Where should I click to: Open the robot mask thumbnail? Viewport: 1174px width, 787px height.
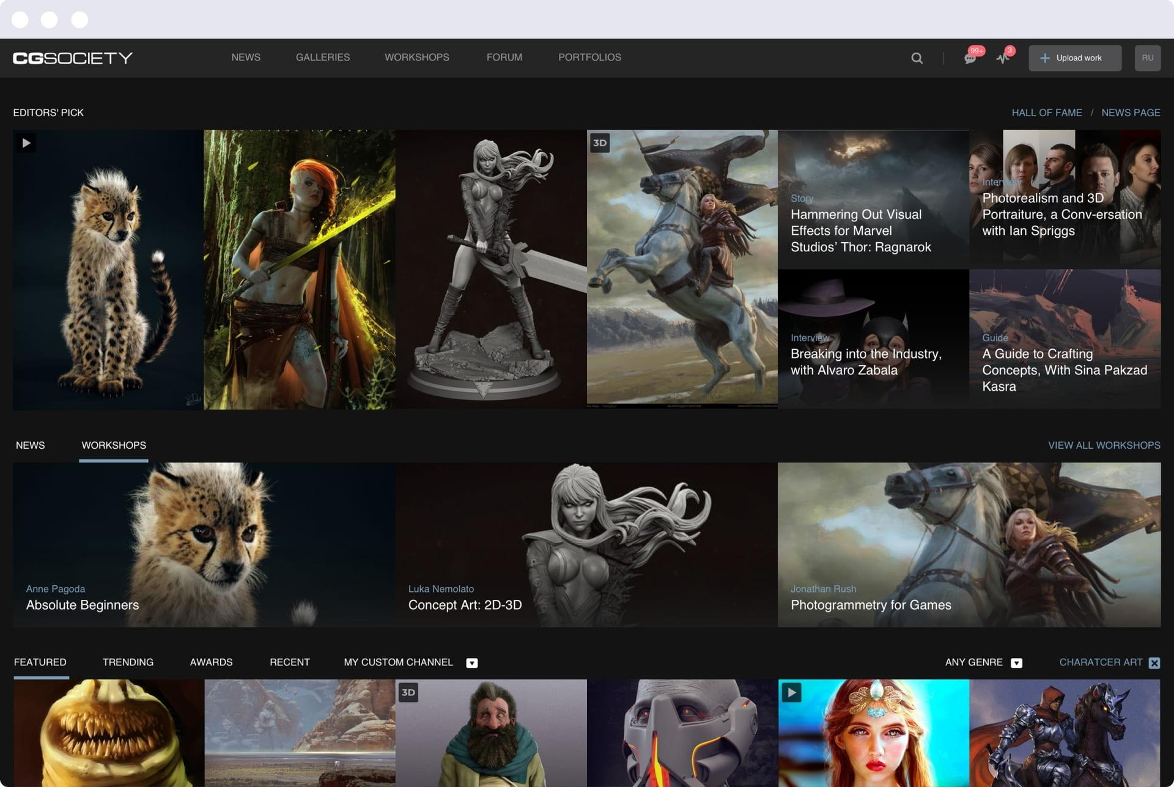click(682, 733)
